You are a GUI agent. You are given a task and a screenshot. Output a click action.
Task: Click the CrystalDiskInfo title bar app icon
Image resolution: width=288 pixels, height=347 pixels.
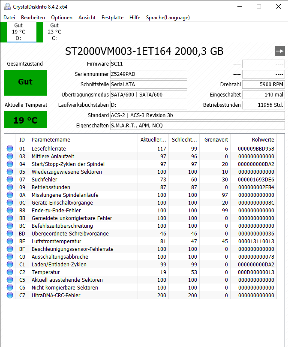click(x=7, y=6)
